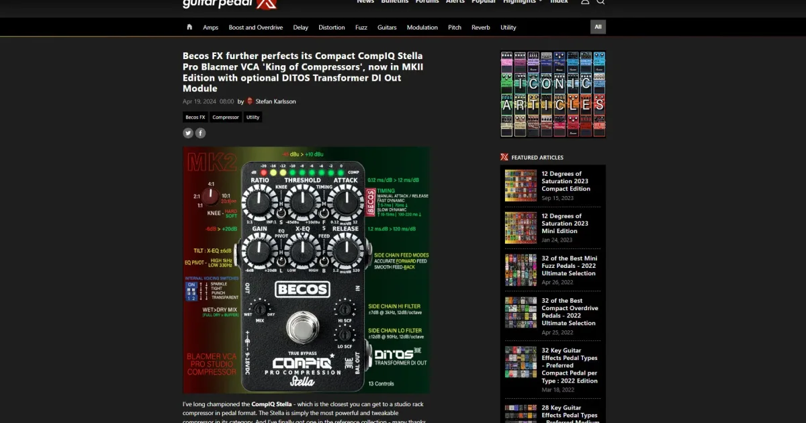Open the Forums navigation item

pyautogui.click(x=427, y=2)
